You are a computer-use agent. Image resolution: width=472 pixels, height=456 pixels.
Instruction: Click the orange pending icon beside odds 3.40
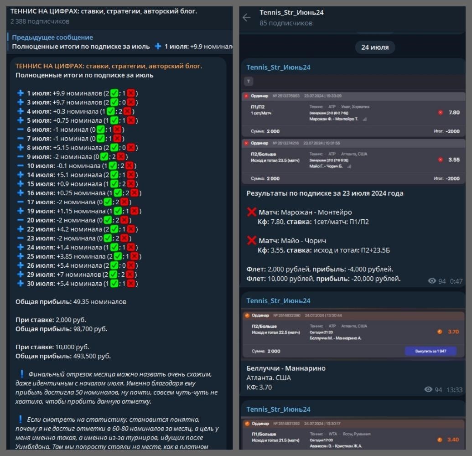440,440
